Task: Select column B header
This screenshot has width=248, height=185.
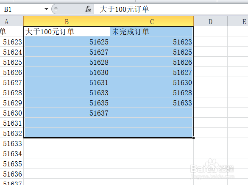Action: point(67,22)
